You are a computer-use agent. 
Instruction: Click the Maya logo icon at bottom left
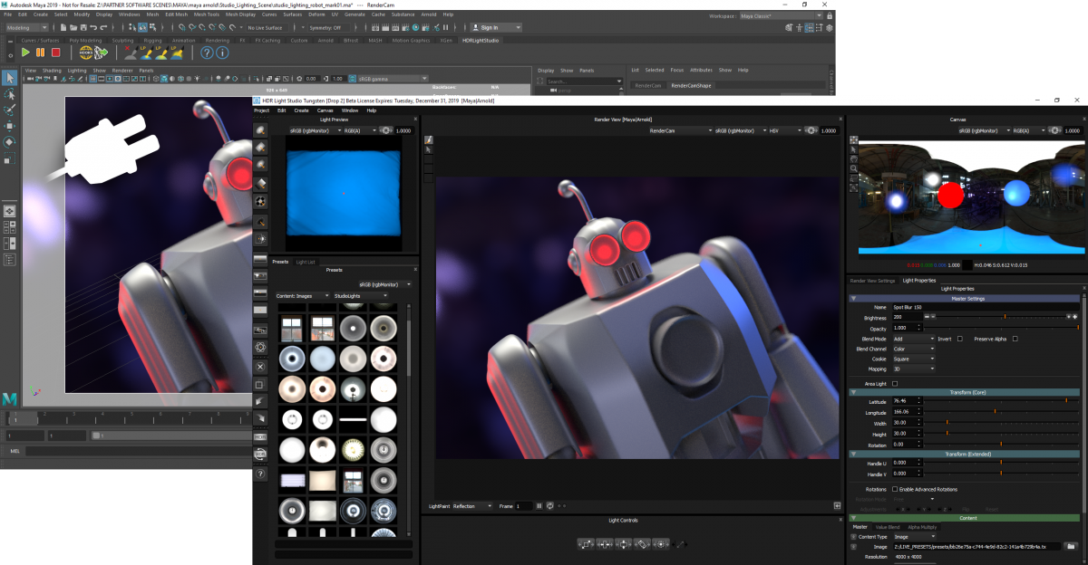coord(10,398)
